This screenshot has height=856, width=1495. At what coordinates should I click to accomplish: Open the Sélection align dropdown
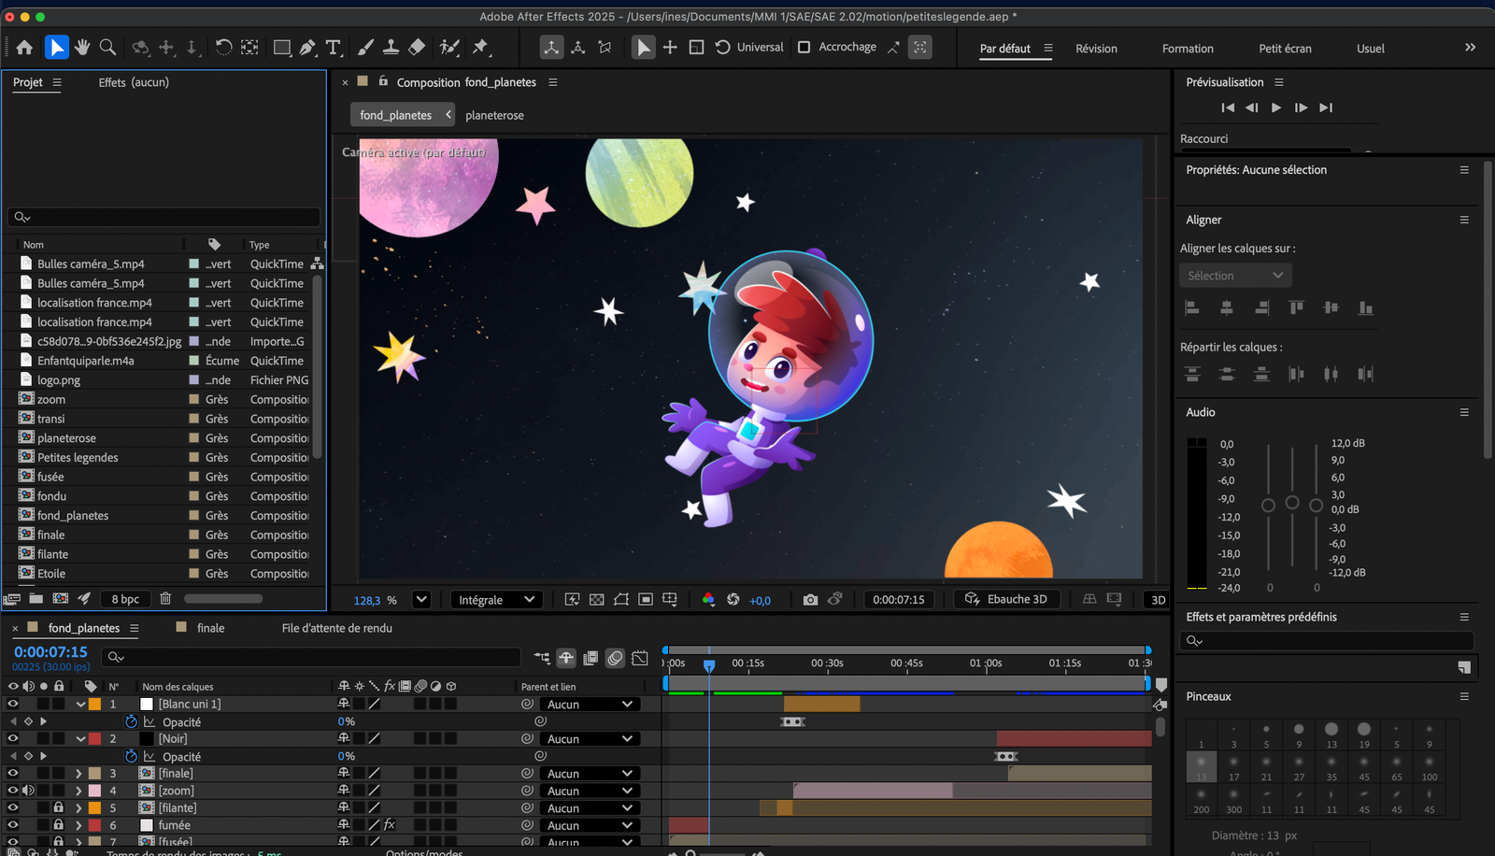coord(1235,276)
